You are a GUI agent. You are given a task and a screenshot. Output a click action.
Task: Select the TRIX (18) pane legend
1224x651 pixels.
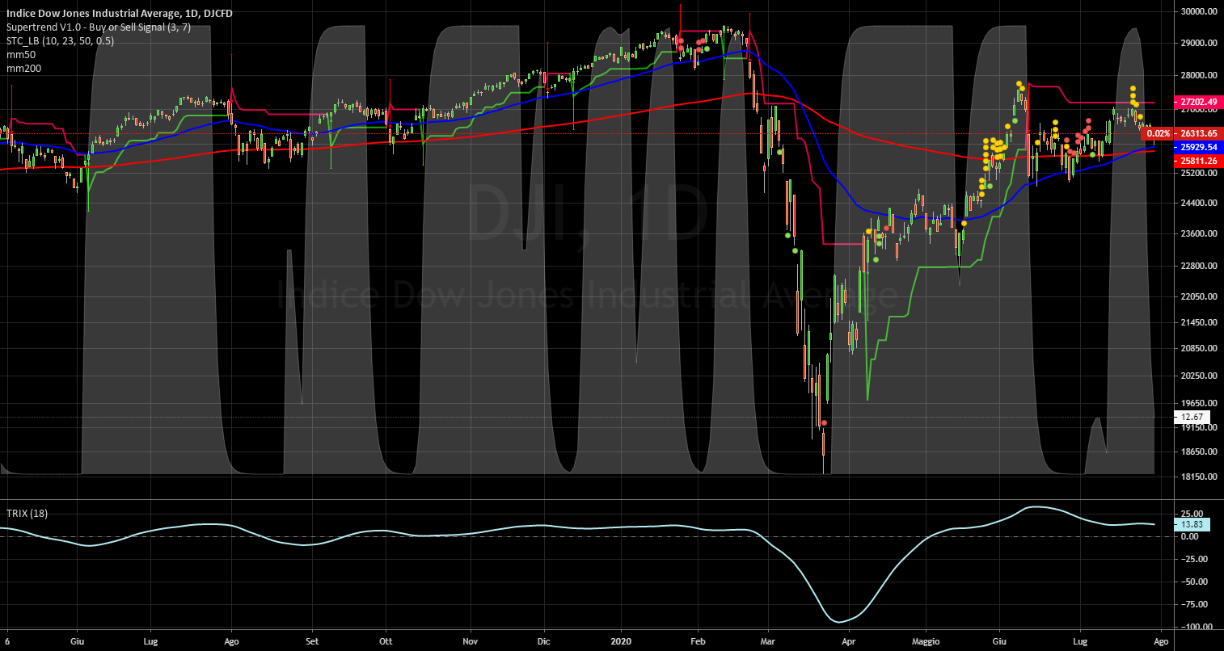[27, 513]
